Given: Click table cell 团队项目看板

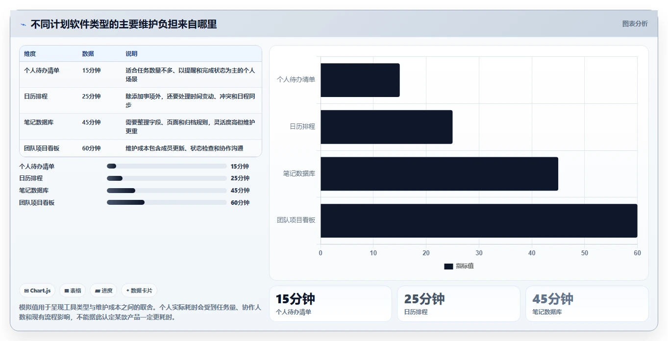Looking at the screenshot, I should (x=42, y=148).
